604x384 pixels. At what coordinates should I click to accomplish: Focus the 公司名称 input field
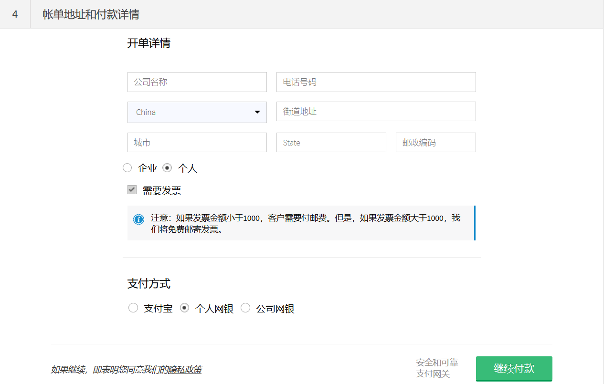(x=197, y=82)
